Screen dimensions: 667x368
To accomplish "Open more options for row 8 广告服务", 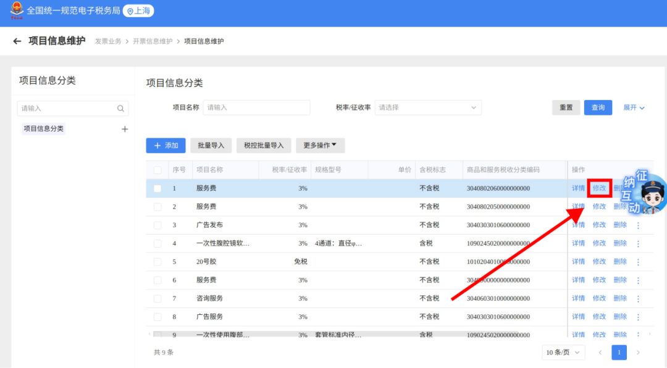I will tap(638, 317).
